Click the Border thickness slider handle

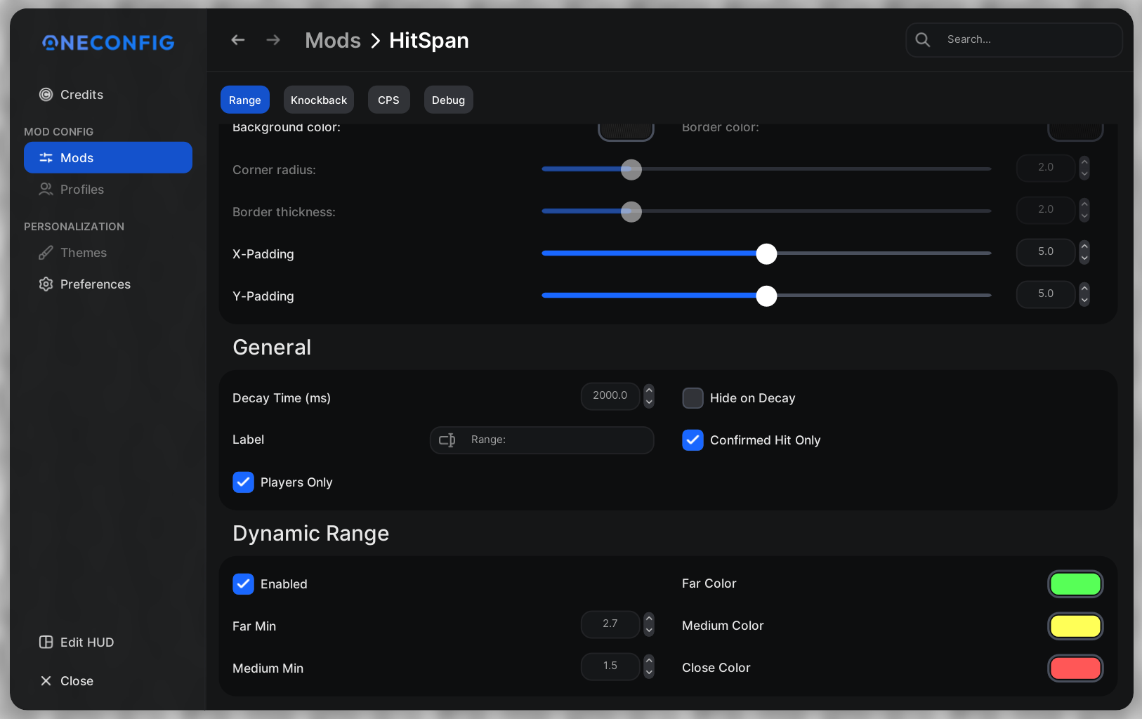pyautogui.click(x=631, y=211)
